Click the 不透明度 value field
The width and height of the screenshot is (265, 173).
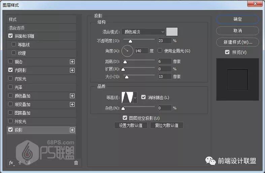[165, 41]
